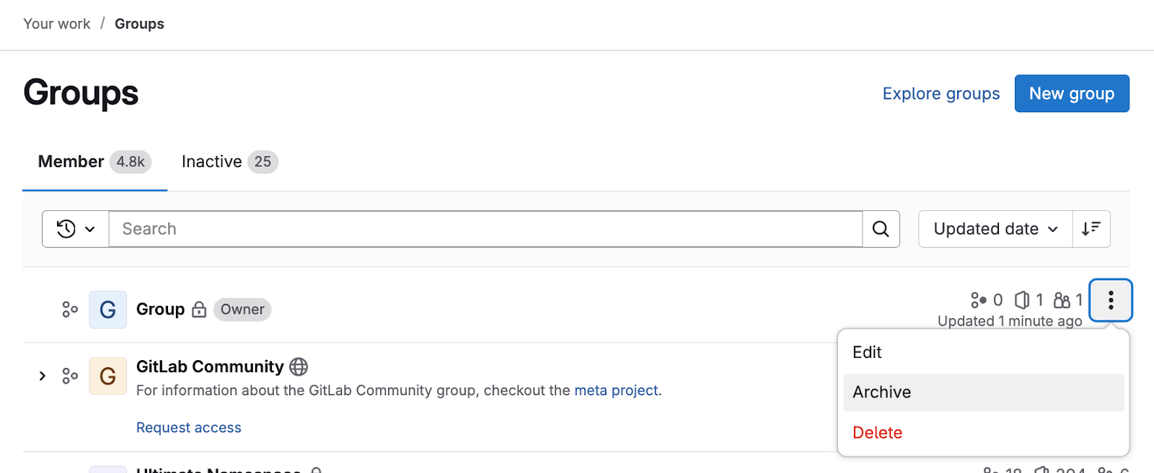Click the three-dot actions menu for Group
The width and height of the screenshot is (1154, 473).
(1110, 300)
